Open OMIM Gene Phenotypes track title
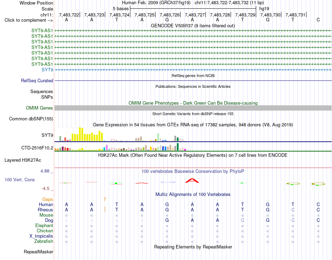This screenshot has height=260, width=332. [193, 103]
